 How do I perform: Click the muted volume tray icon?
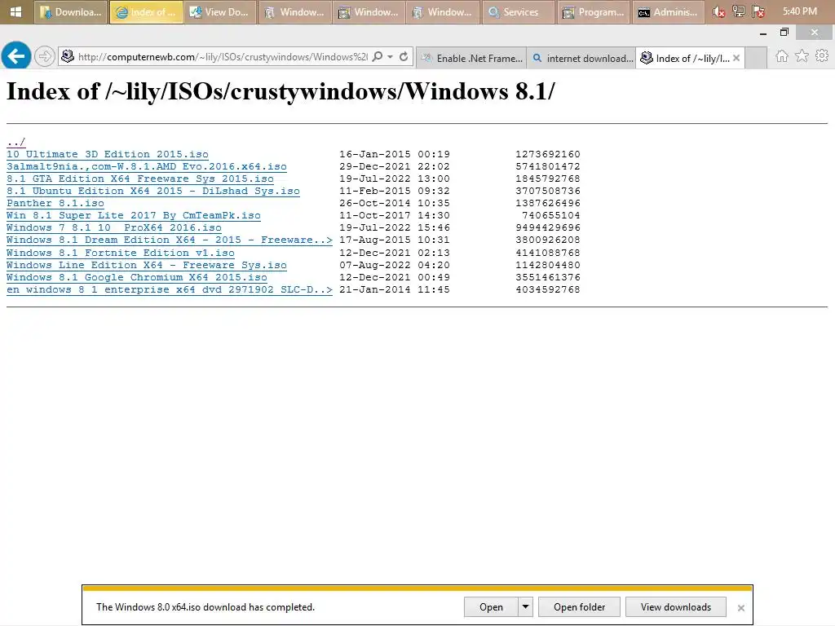point(719,11)
